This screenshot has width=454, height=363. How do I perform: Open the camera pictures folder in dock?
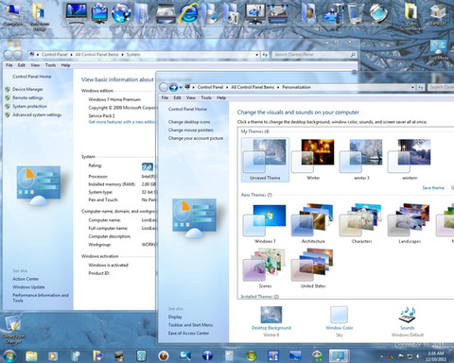pos(232,13)
